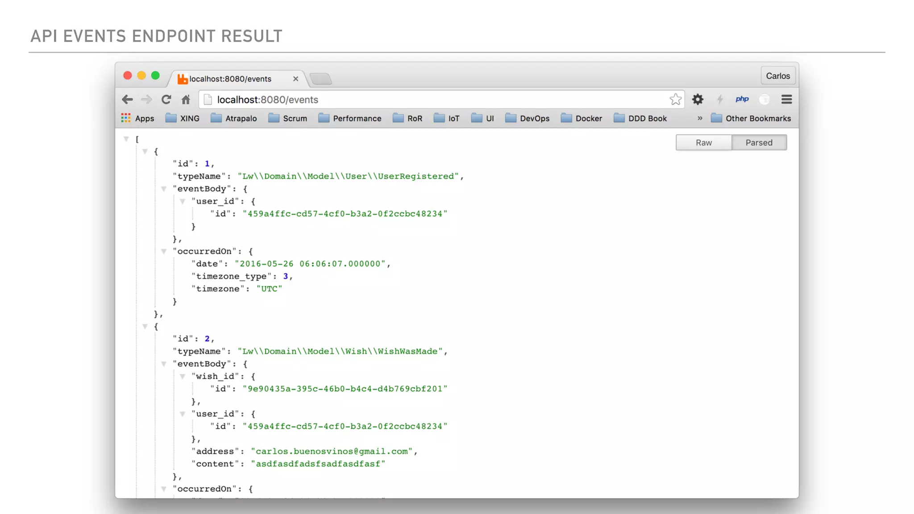
Task: Open the Other Bookmarks folder
Action: point(751,118)
